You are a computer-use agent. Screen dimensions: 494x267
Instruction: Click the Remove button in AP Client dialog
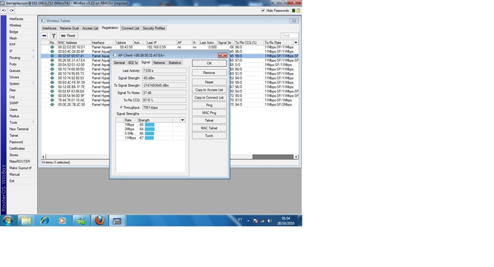[x=209, y=73]
